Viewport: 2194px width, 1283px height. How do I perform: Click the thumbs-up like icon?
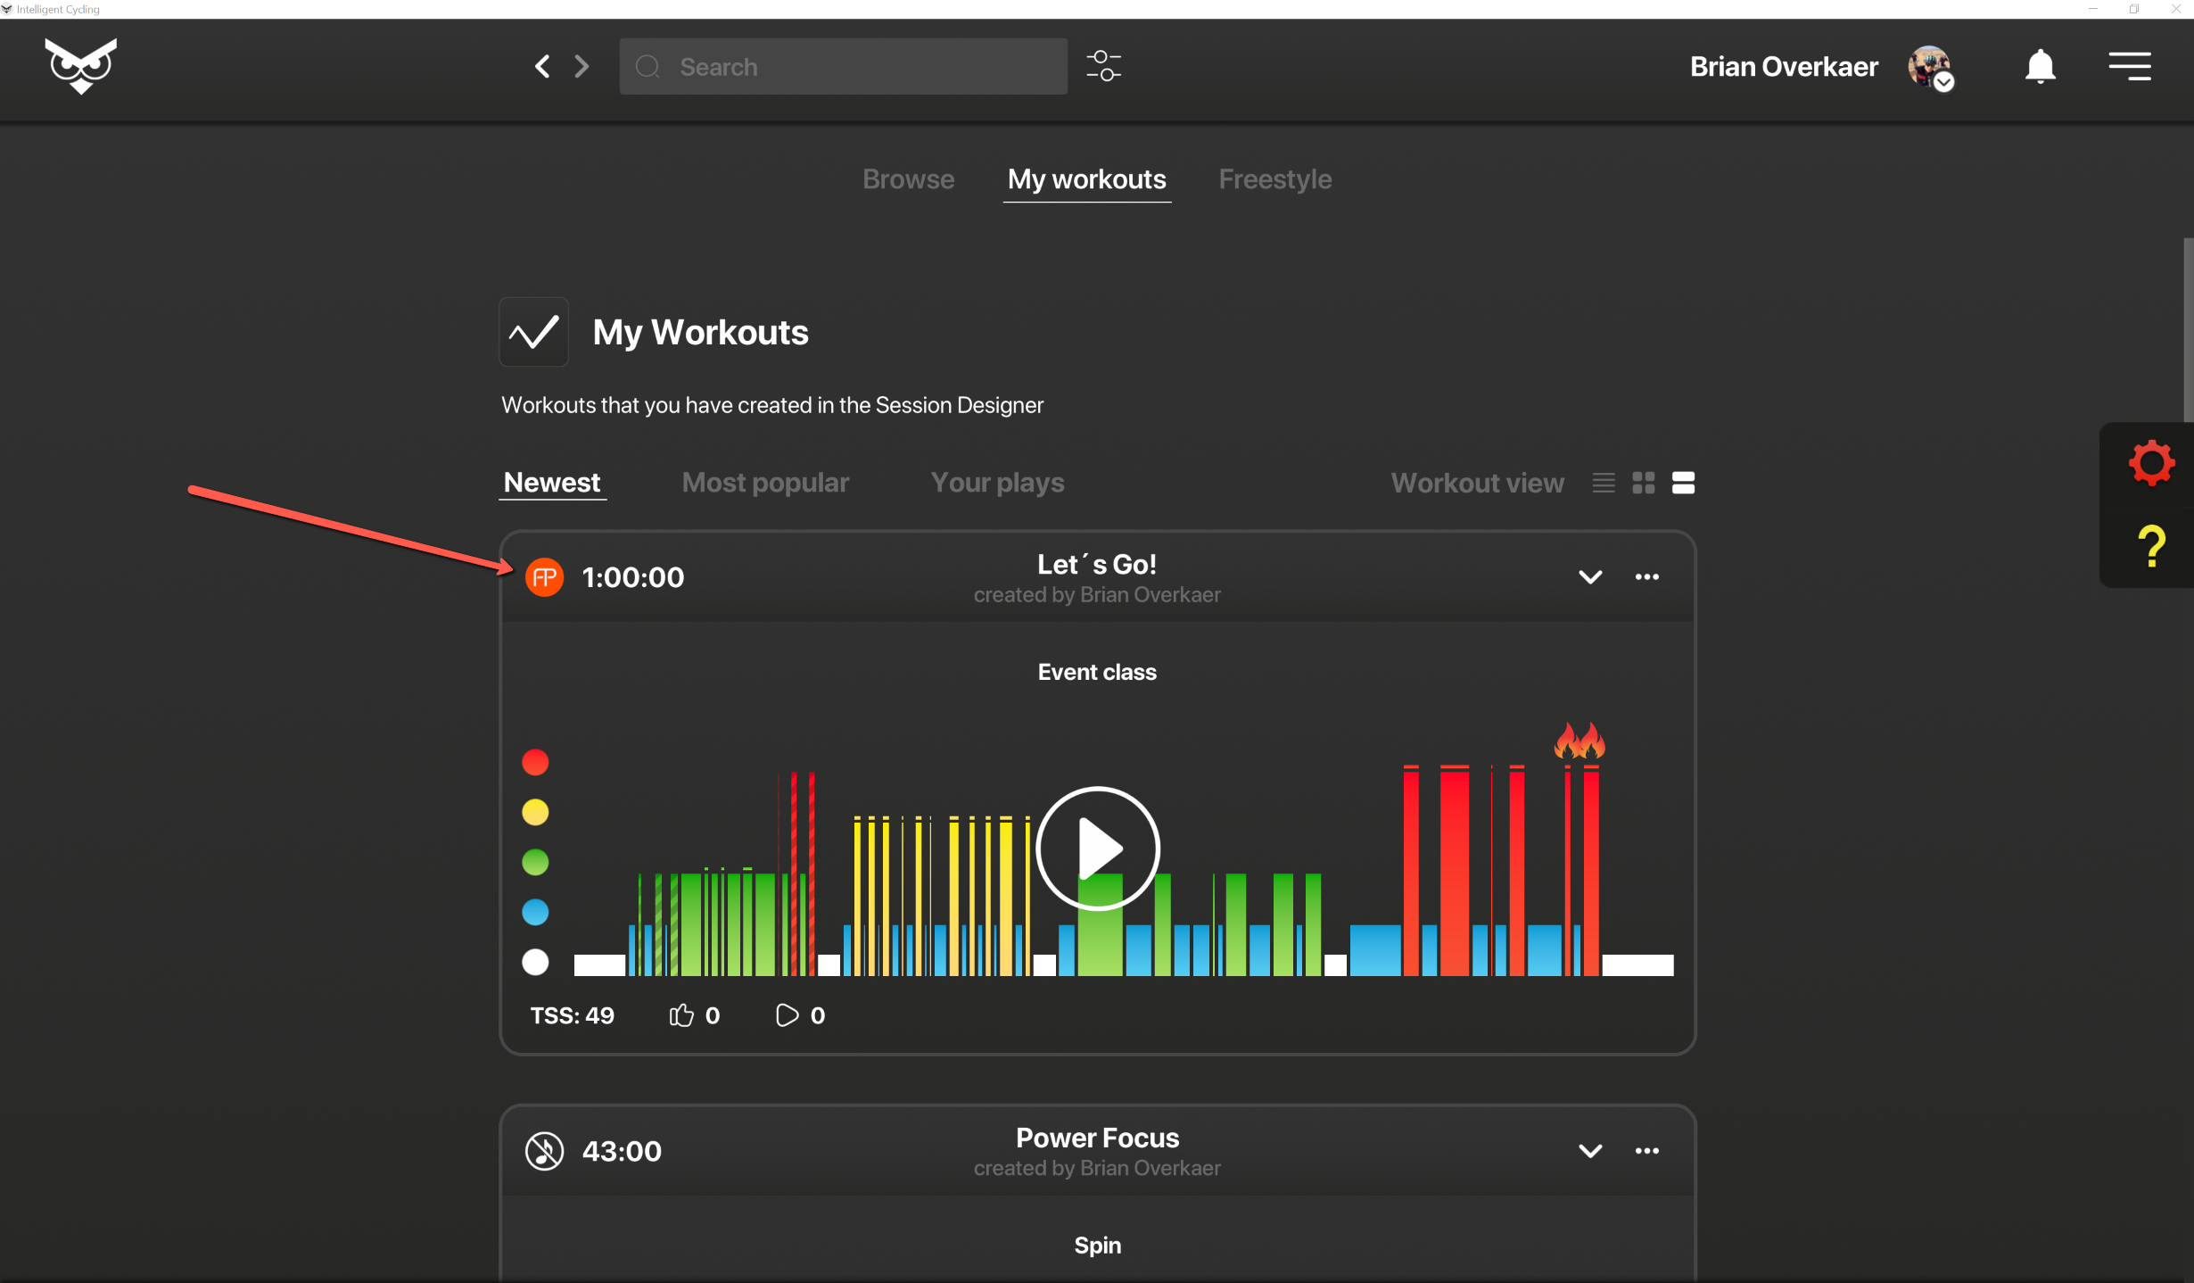tap(681, 1015)
